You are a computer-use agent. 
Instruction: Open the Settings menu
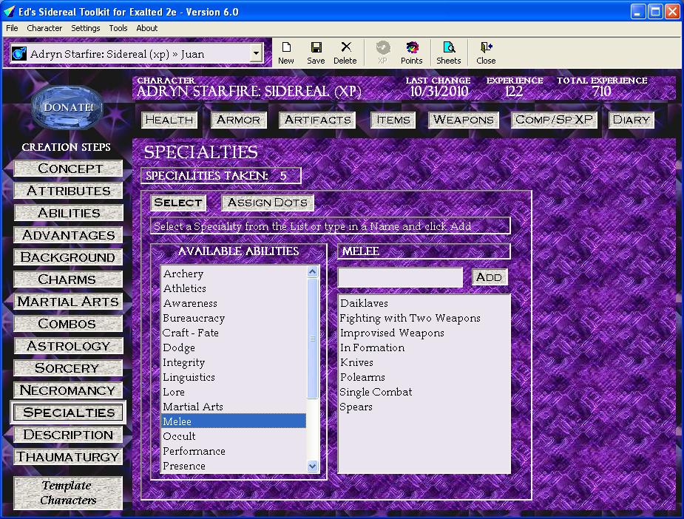86,28
